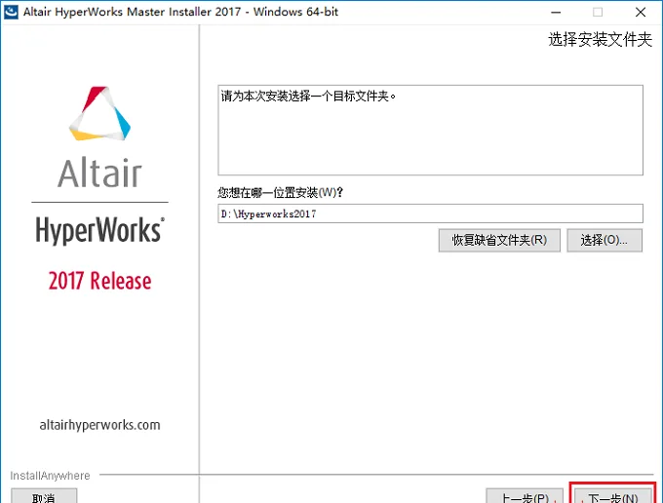
Task: Click the HyperWorks wordmark
Action: (x=99, y=230)
